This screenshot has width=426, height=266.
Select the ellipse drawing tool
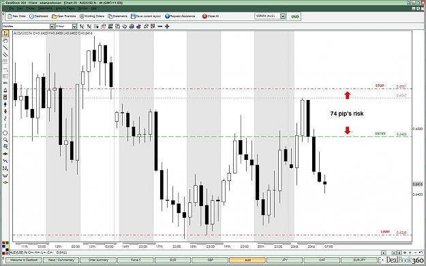pos(5,133)
